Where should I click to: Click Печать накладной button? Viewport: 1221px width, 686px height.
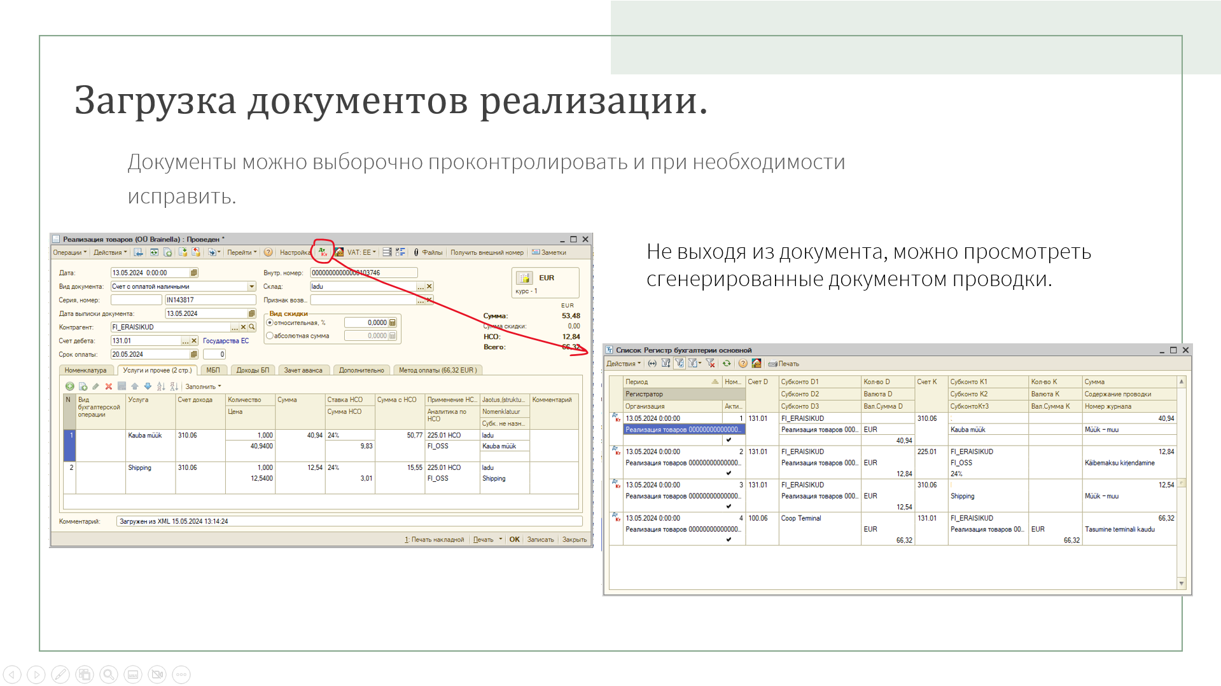[x=435, y=540]
